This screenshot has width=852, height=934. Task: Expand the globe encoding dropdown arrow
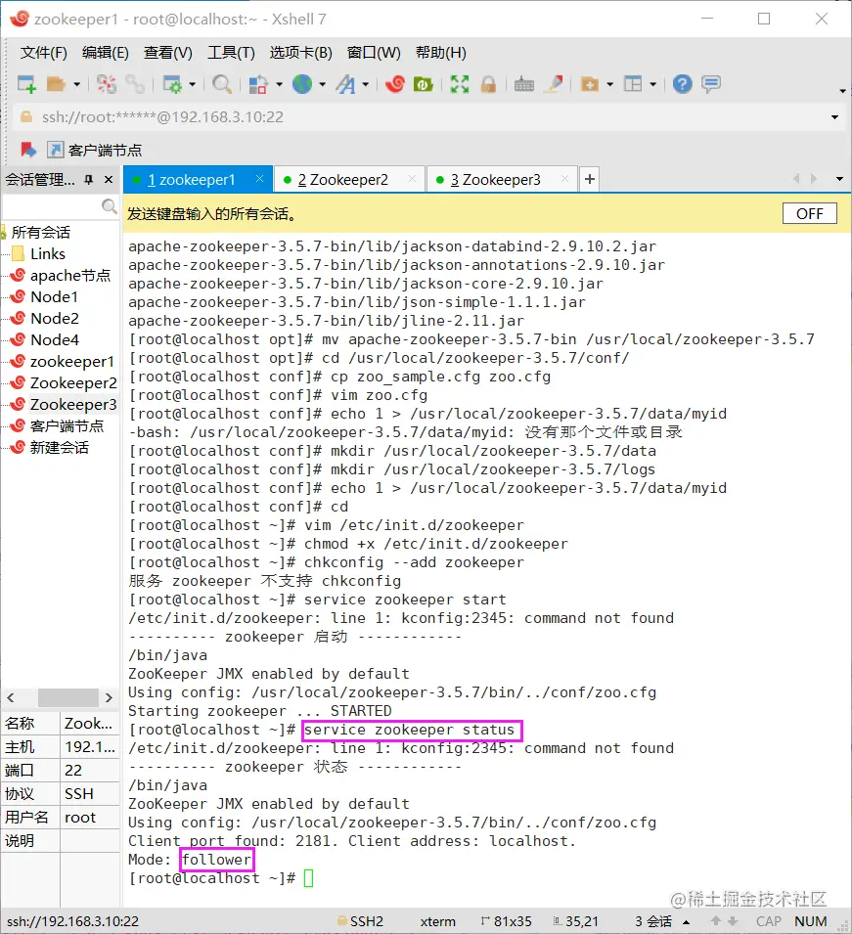(323, 84)
